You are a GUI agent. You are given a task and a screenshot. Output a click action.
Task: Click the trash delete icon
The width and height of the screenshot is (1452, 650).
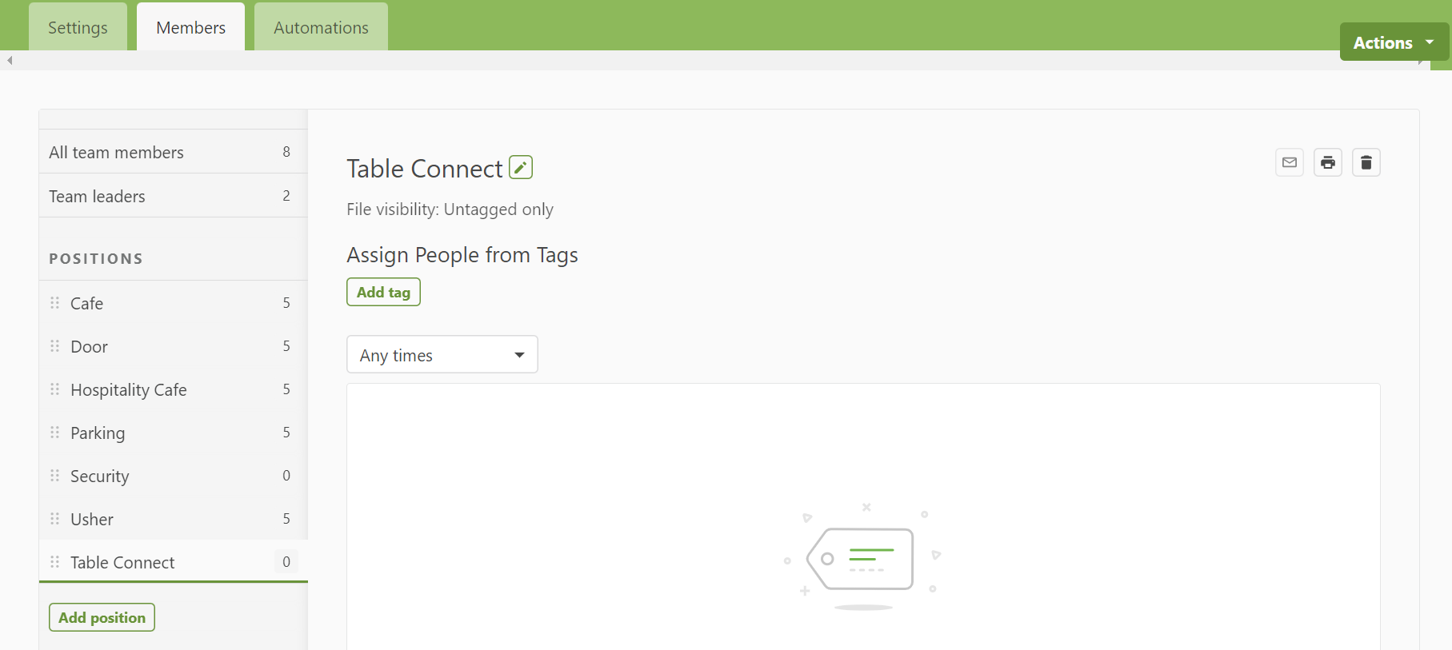1366,162
